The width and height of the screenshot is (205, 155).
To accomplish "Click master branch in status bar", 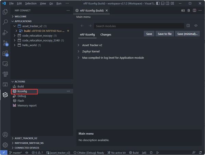I will [16, 153].
